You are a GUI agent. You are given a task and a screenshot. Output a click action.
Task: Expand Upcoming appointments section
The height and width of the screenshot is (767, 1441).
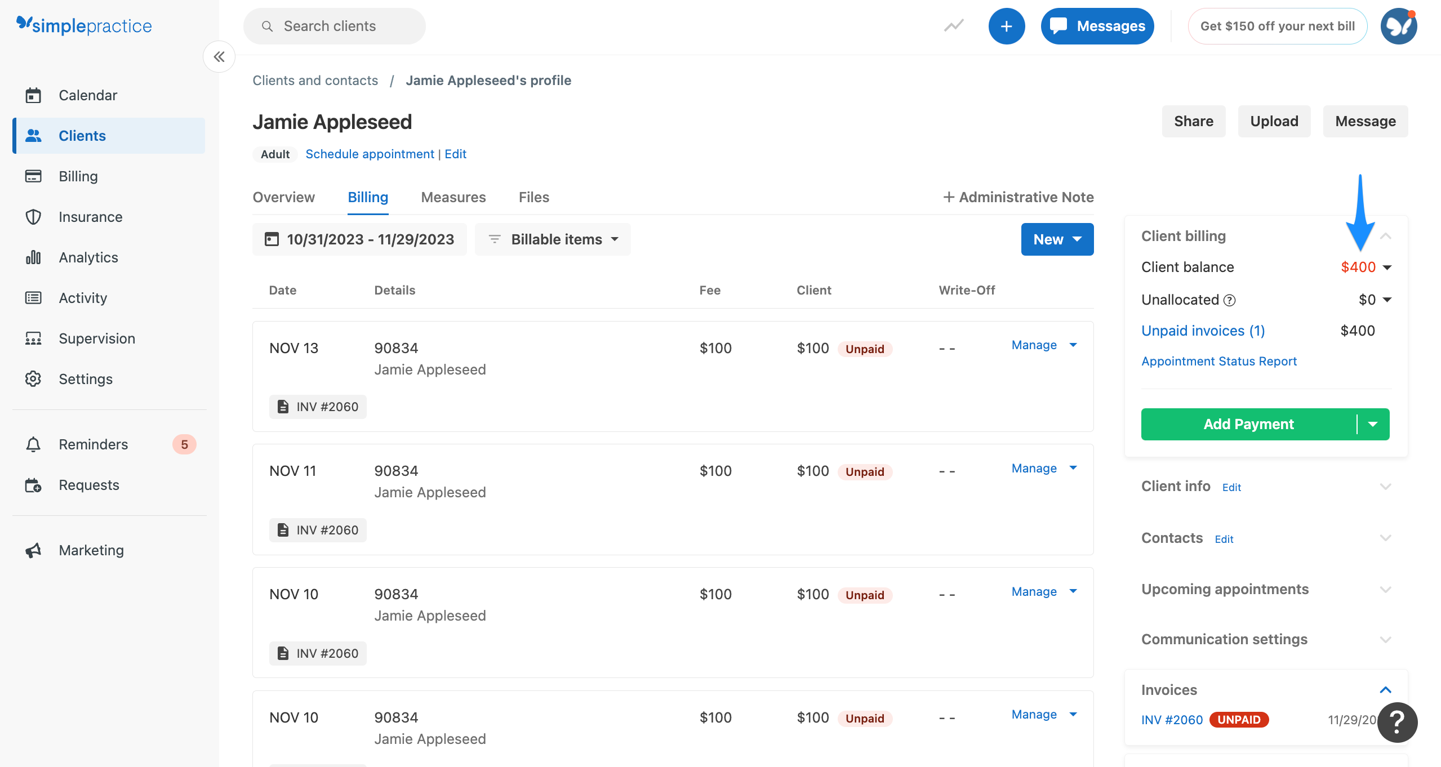tap(1386, 589)
